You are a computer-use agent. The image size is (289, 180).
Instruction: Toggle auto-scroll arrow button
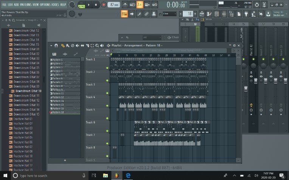click(132, 14)
